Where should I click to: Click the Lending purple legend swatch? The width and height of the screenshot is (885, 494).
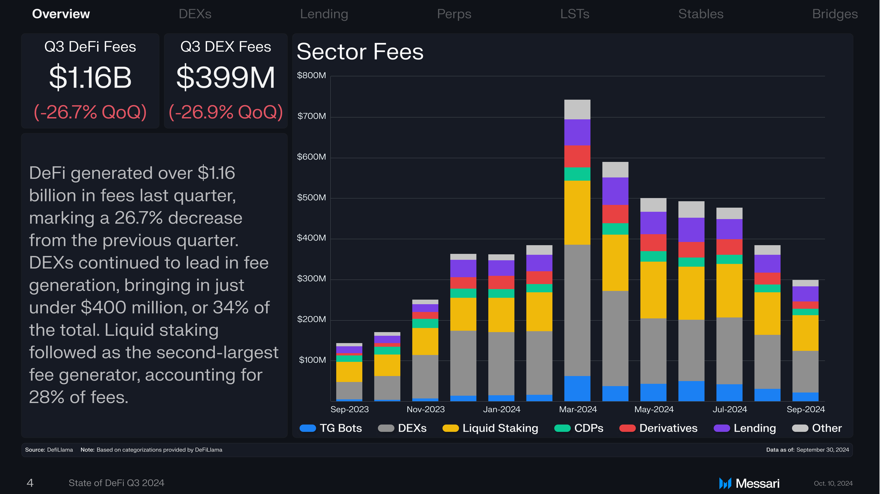722,428
